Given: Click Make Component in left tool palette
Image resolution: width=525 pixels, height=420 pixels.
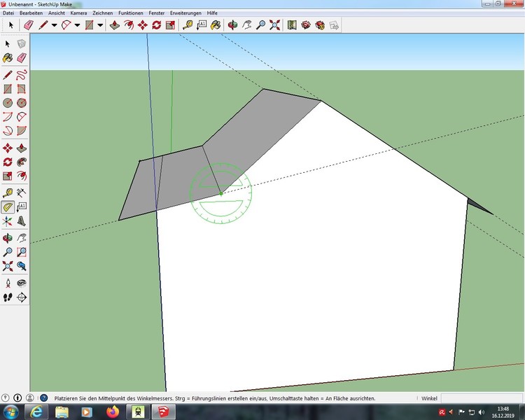Looking at the screenshot, I should click(22, 44).
